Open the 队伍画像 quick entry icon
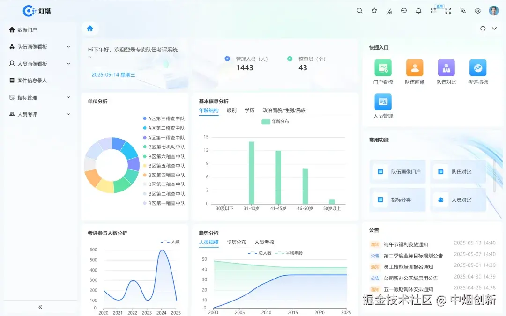506x316 pixels. point(414,68)
